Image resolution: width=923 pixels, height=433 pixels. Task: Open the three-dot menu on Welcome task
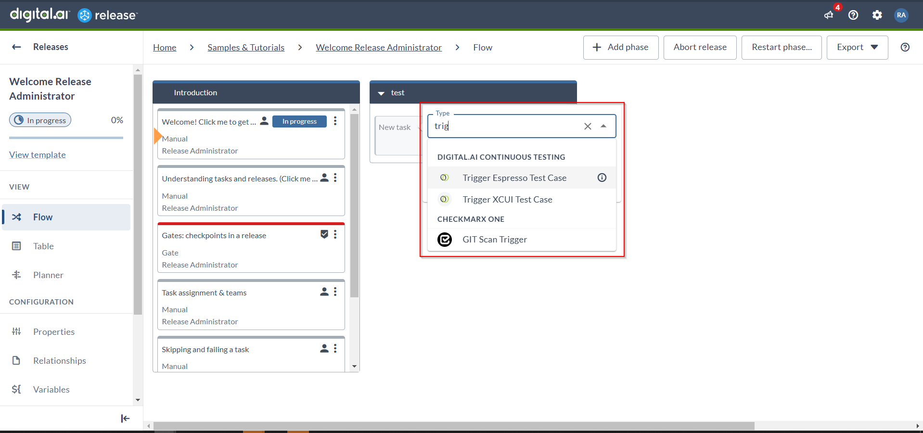click(335, 121)
